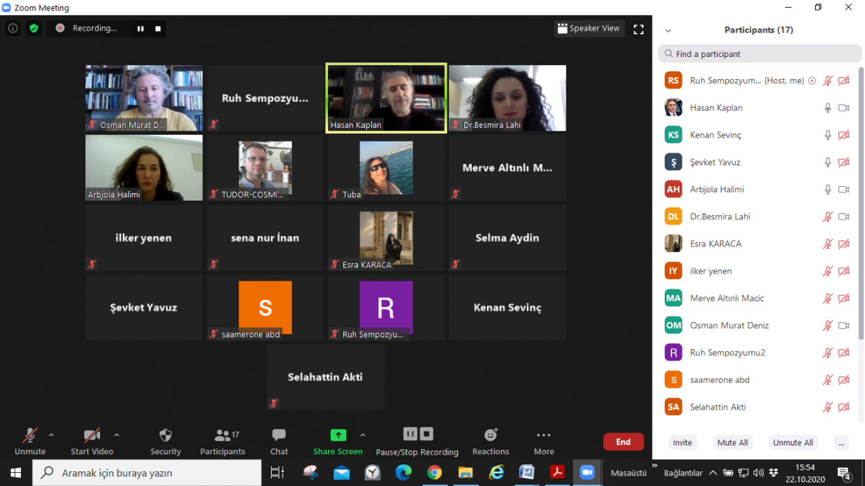This screenshot has height=486, width=865.
Task: Click the red End meeting button
Action: click(623, 442)
